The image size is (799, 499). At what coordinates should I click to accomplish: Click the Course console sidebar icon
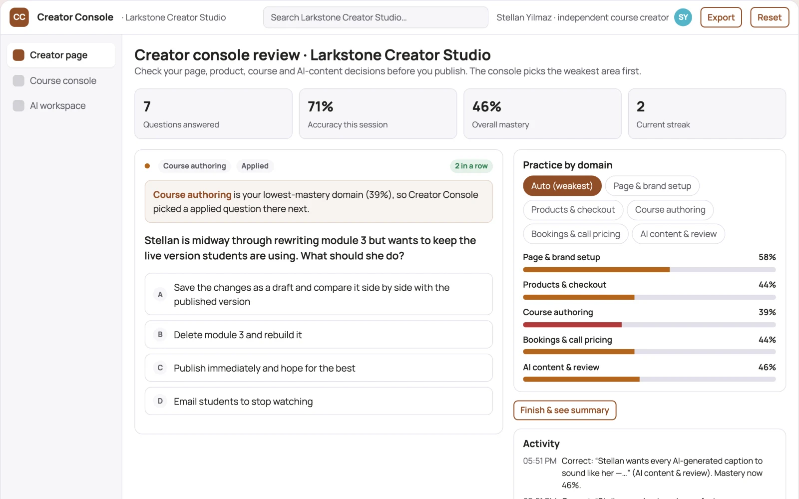[x=18, y=80]
